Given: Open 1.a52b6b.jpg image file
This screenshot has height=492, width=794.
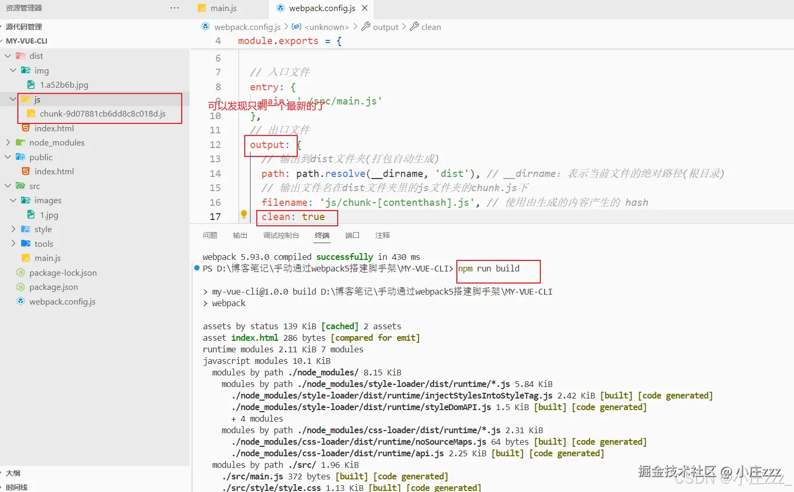Looking at the screenshot, I should pos(64,85).
